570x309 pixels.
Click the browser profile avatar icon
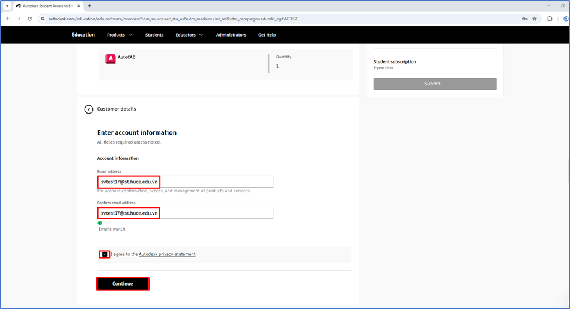coord(565,19)
